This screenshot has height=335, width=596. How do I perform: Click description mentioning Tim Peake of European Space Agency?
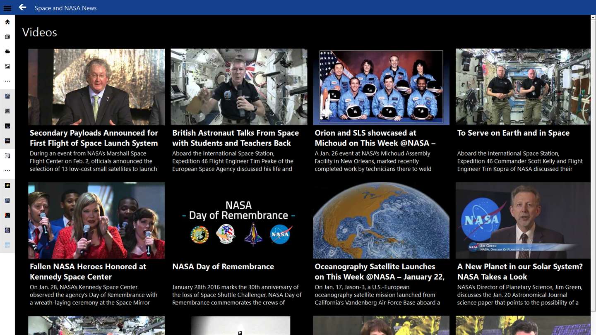(x=233, y=161)
